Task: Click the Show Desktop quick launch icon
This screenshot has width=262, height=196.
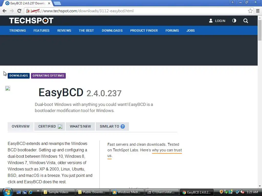Action: pyautogui.click(x=19, y=192)
